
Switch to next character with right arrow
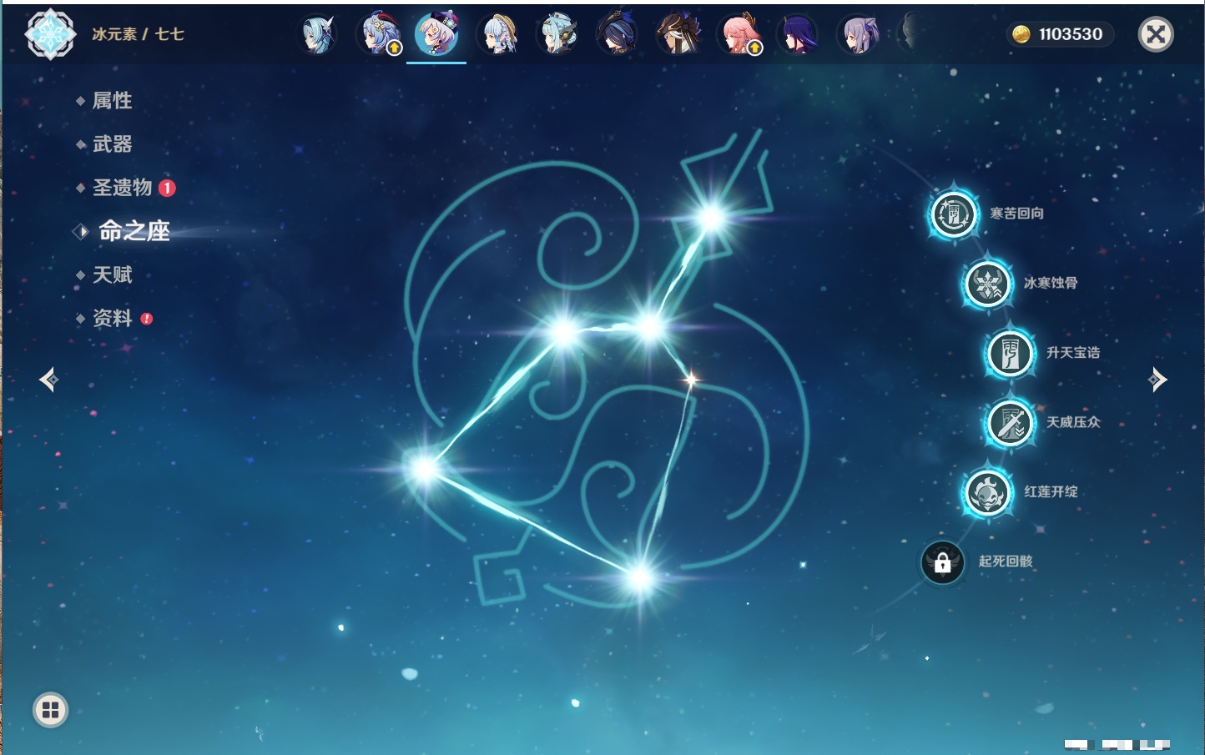(x=1157, y=380)
